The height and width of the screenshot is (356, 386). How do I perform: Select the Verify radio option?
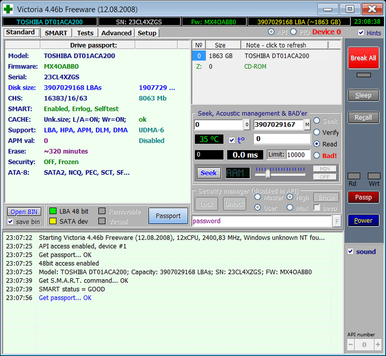(317, 132)
